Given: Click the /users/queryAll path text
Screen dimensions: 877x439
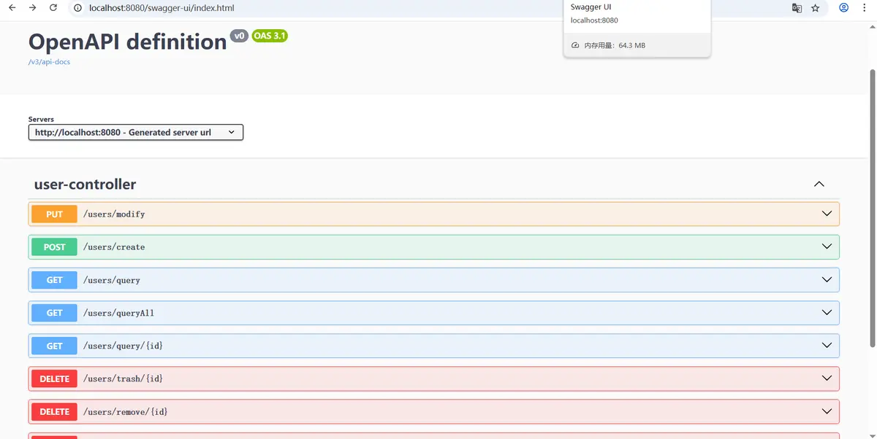Looking at the screenshot, I should 119,313.
